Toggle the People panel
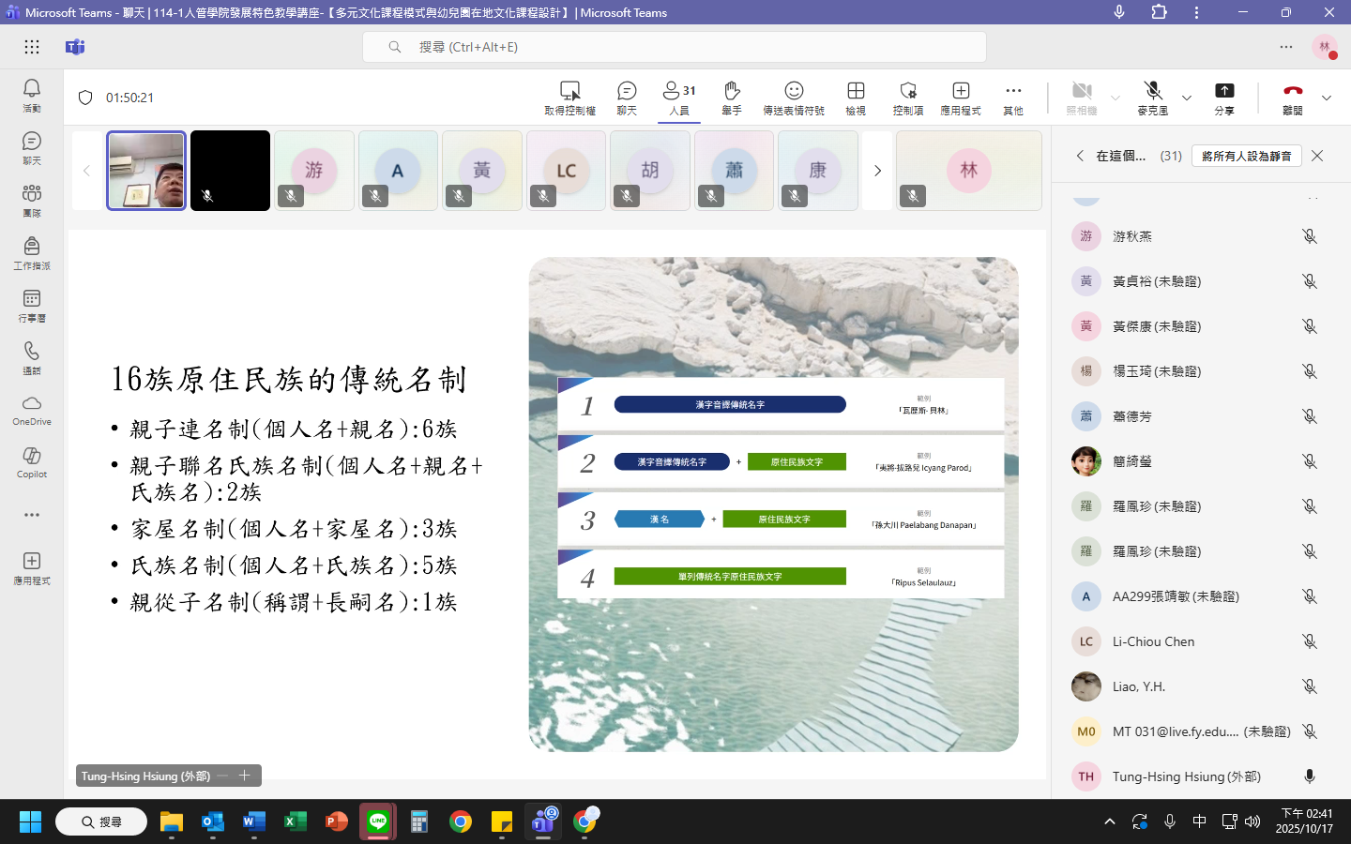This screenshot has width=1351, height=844. tap(679, 97)
